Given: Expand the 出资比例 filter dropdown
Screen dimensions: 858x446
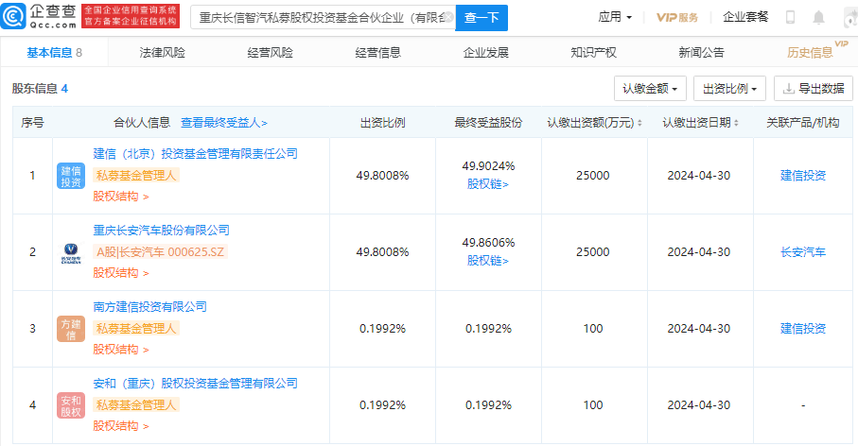Looking at the screenshot, I should pos(730,89).
